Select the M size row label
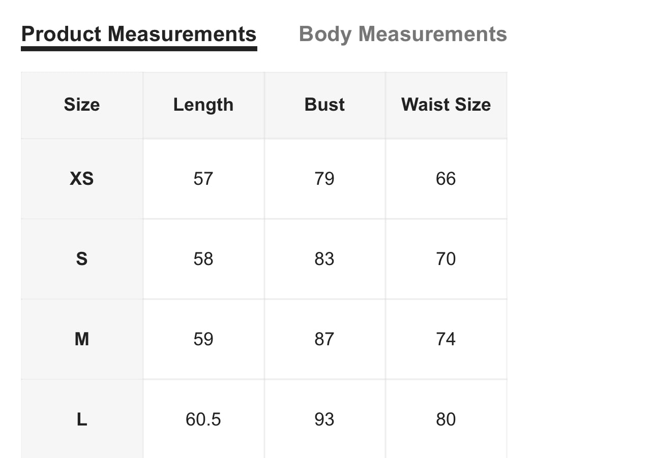Screen dimensions: 653x458 tap(82, 339)
